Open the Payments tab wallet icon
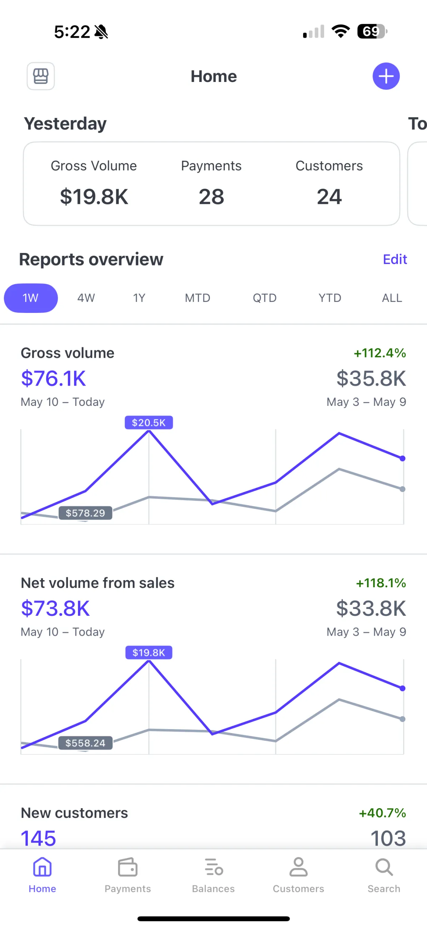This screenshot has width=427, height=929. (x=127, y=867)
